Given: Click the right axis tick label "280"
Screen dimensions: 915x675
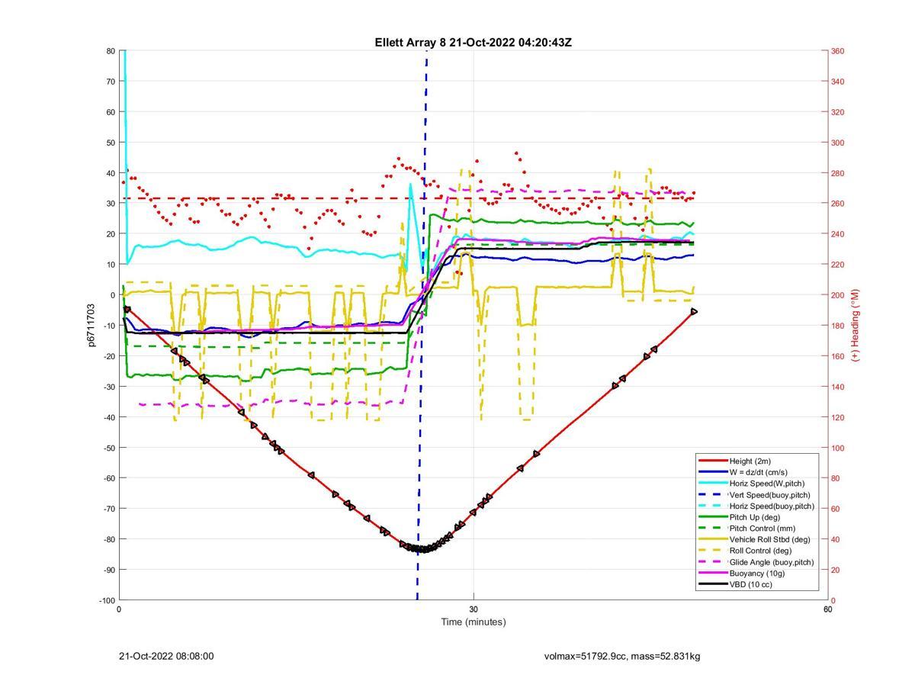Looking at the screenshot, I should (838, 173).
